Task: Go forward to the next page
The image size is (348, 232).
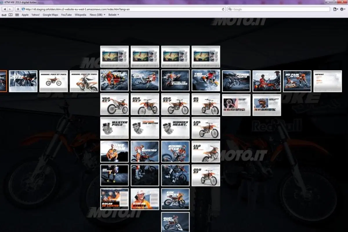Action: click(10, 9)
